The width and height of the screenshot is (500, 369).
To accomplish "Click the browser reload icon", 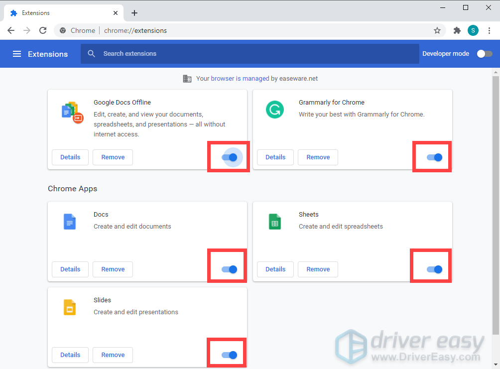I will coord(43,30).
